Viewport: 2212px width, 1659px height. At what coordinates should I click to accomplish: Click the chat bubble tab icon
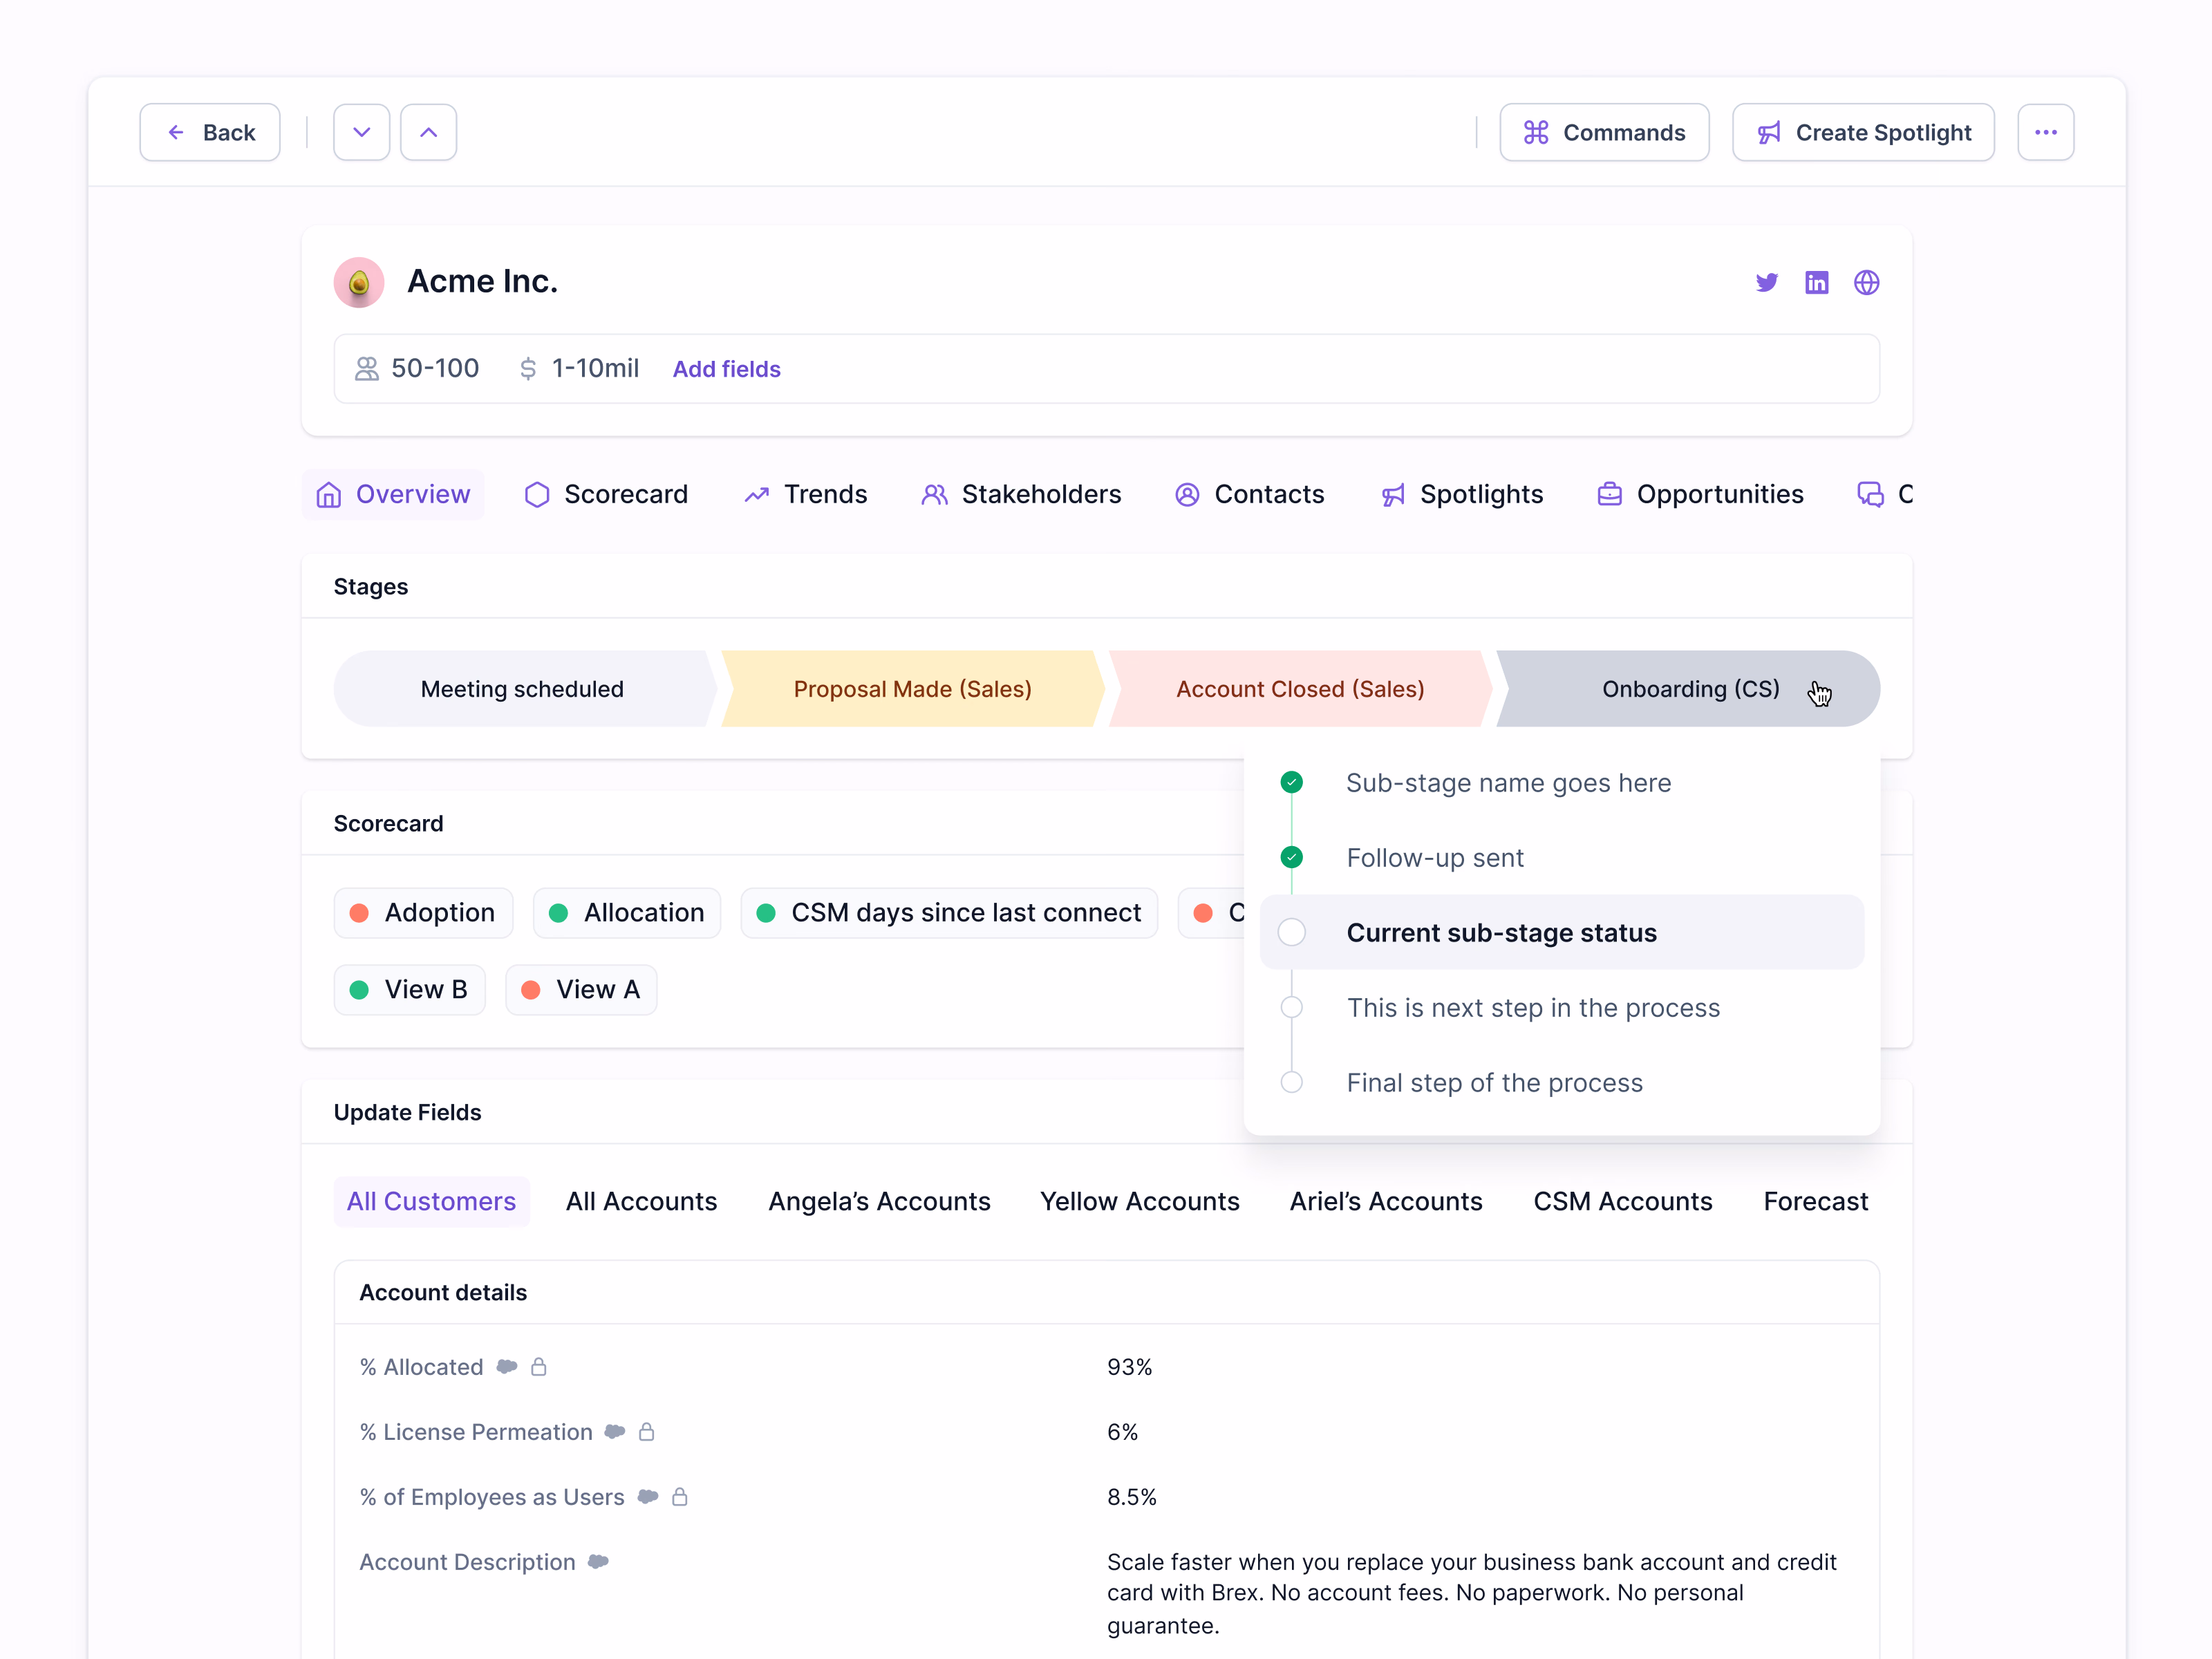tap(1870, 494)
